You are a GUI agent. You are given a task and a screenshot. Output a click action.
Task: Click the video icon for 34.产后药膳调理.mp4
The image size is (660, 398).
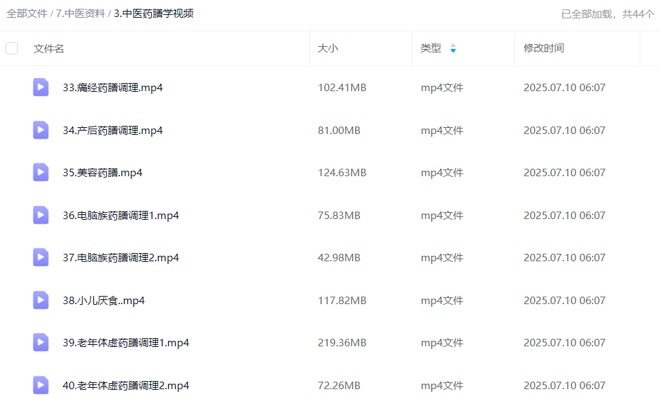[41, 130]
